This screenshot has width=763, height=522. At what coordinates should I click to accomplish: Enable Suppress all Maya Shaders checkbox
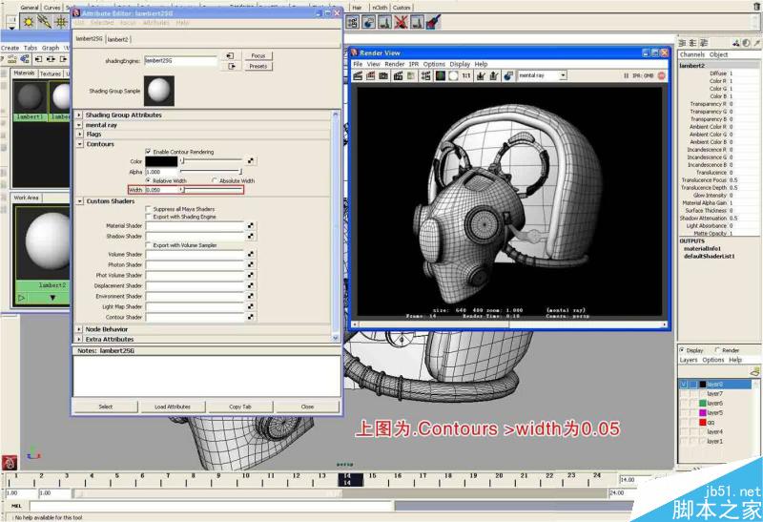(x=148, y=207)
